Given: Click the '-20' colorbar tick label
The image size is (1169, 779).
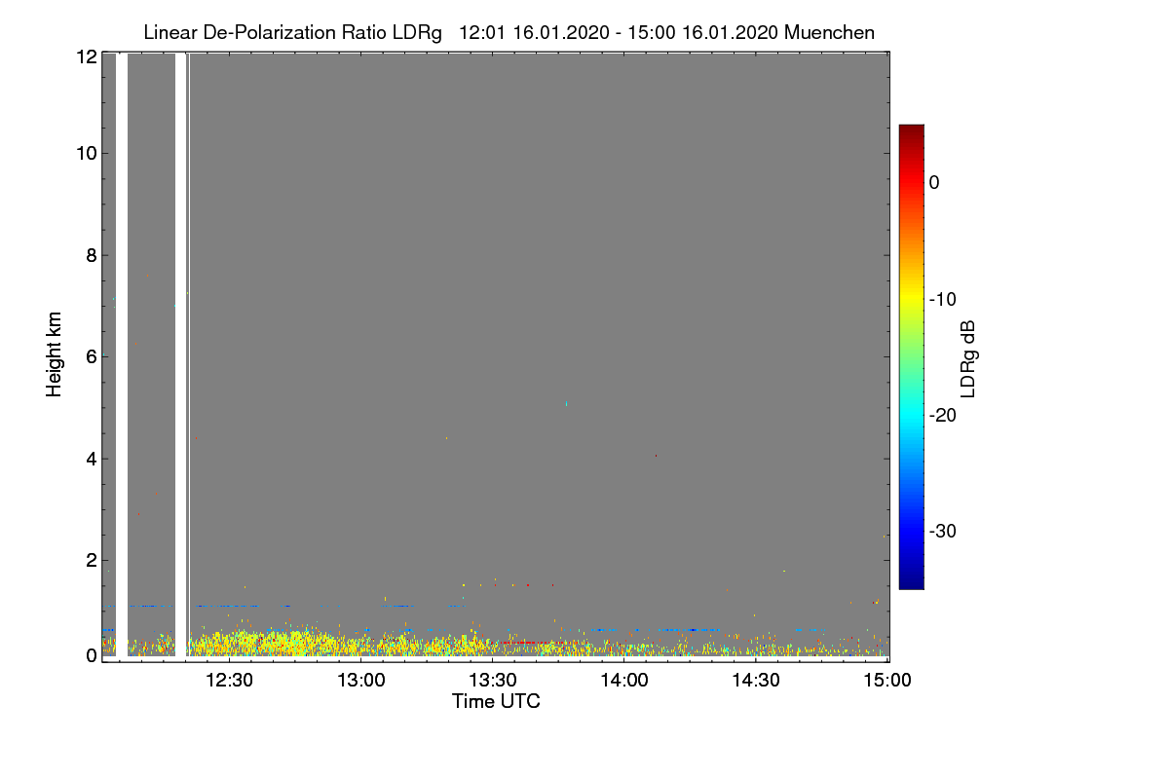Looking at the screenshot, I should pyautogui.click(x=942, y=415).
